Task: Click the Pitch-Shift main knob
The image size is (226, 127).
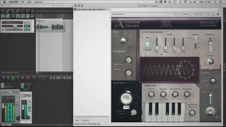Action: click(126, 99)
